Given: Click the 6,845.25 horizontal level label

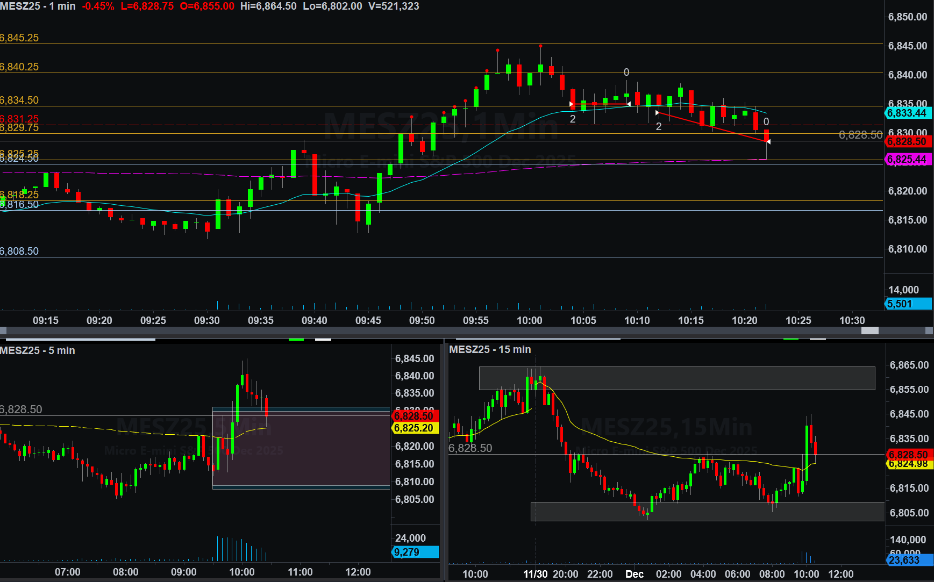Looking at the screenshot, I should click(x=20, y=38).
